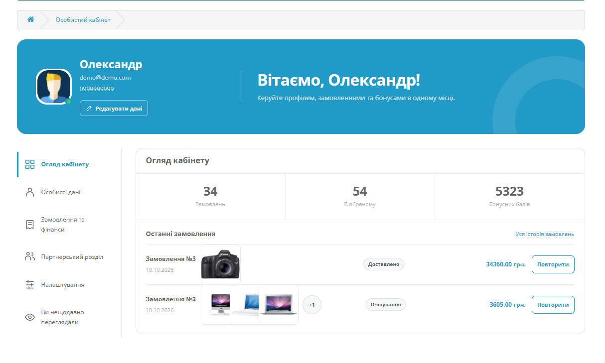Click the eye icon for recently viewed
The image size is (605, 363).
pyautogui.click(x=30, y=317)
